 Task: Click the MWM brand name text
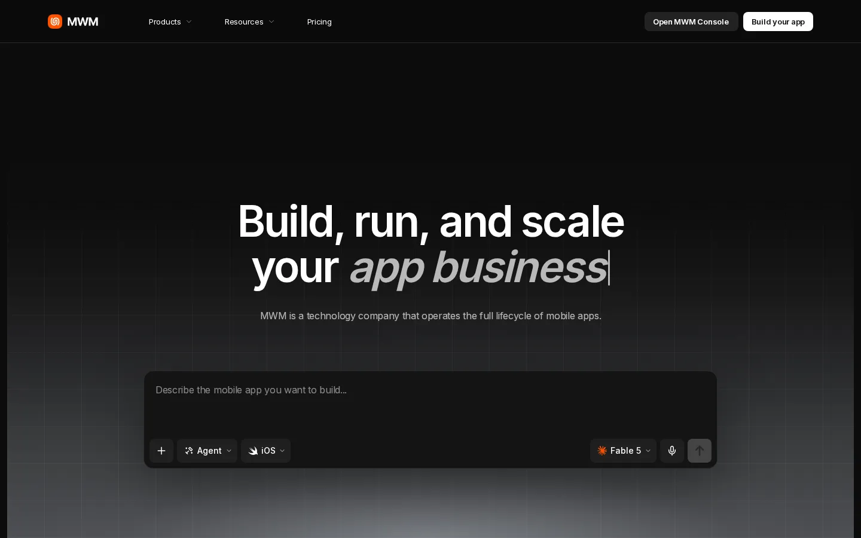83,22
